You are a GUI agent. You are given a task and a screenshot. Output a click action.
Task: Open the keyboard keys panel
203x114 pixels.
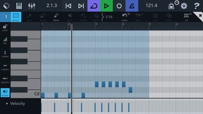click(19, 6)
